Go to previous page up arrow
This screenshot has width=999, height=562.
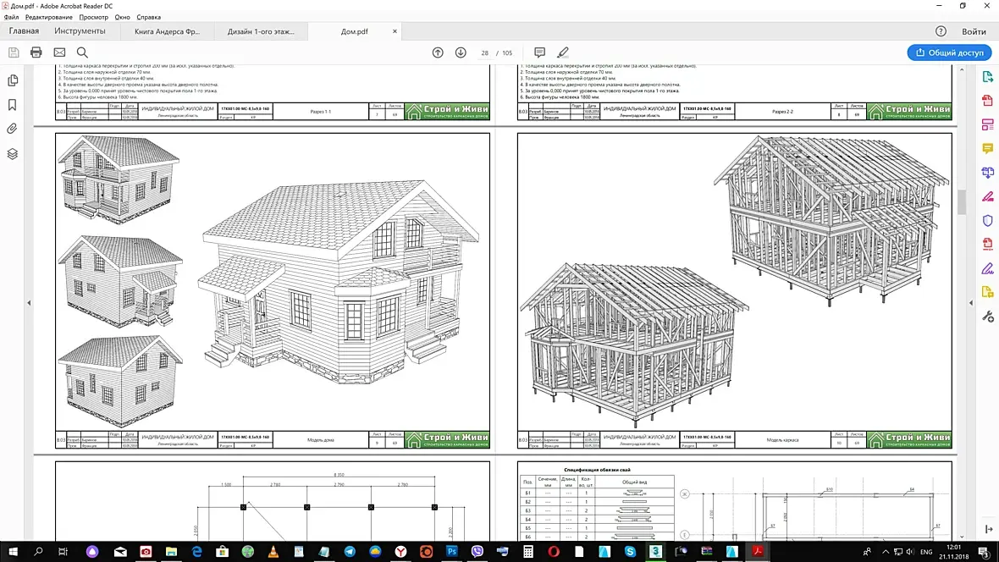438,52
